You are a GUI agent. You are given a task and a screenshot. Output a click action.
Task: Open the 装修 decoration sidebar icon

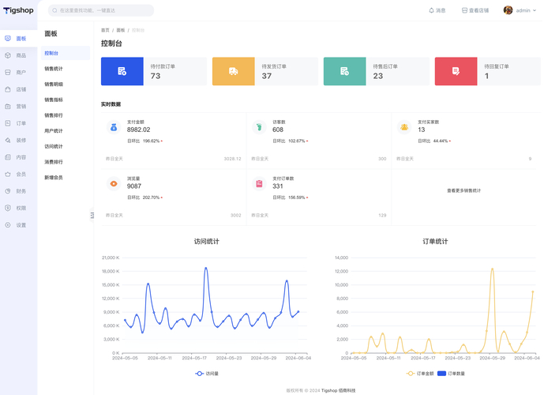click(8, 141)
